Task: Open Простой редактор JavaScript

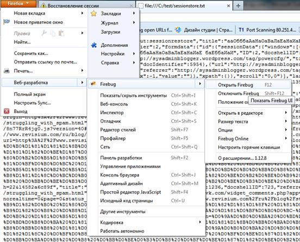Action: point(146,192)
